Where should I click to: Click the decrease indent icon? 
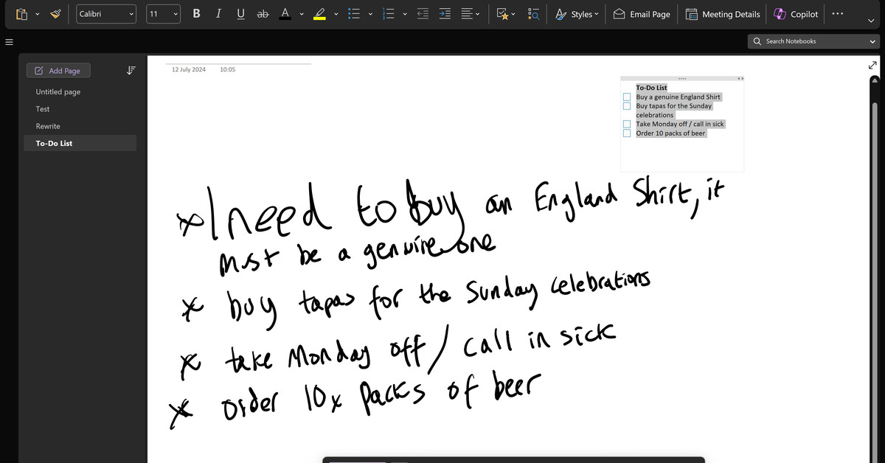(x=423, y=14)
